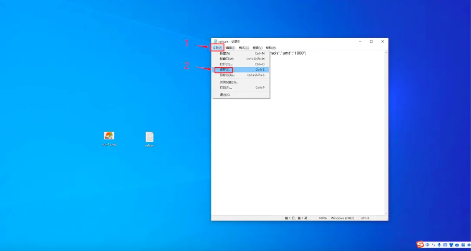Open the 编辑(E) menu
This screenshot has height=251, width=471.
pos(230,48)
